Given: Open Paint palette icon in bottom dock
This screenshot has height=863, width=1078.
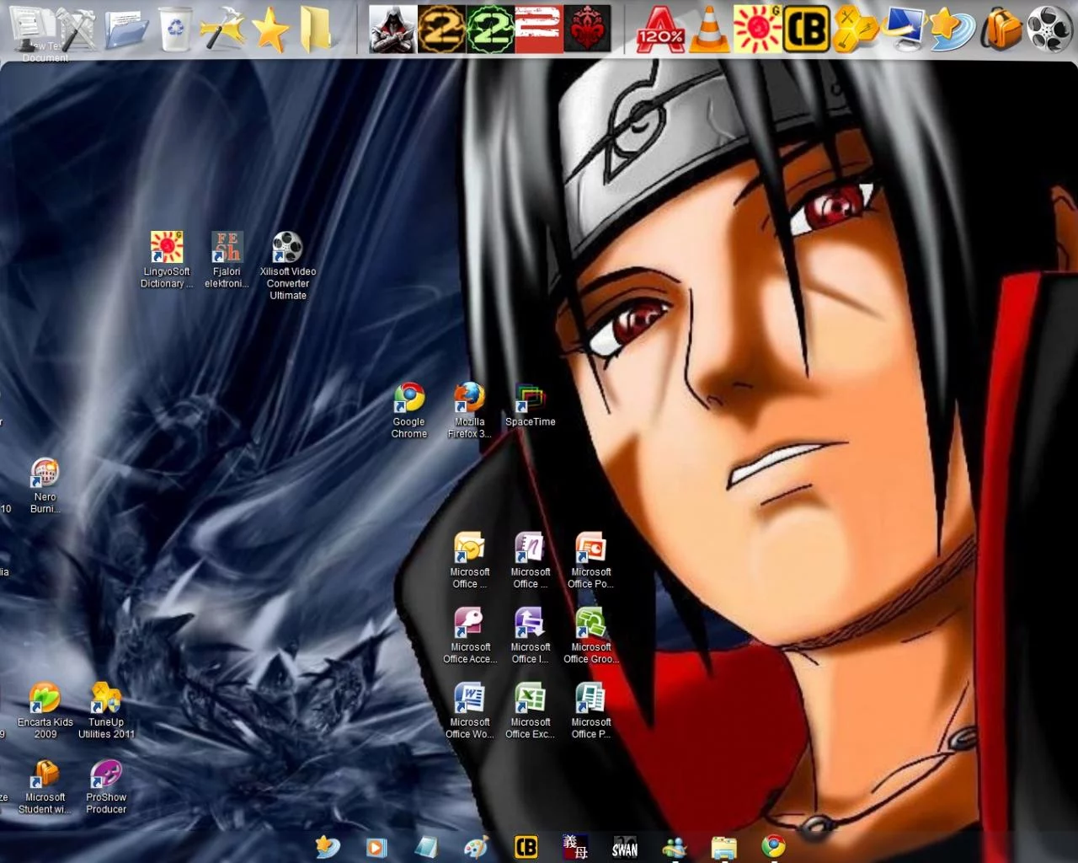Looking at the screenshot, I should [476, 847].
